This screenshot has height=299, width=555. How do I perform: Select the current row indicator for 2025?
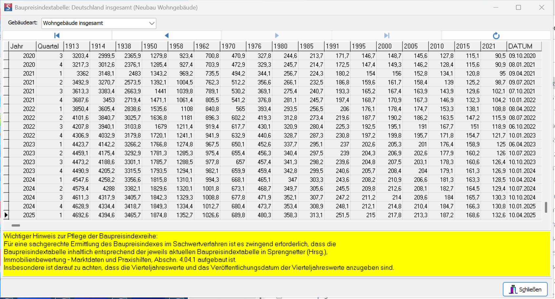[6, 215]
